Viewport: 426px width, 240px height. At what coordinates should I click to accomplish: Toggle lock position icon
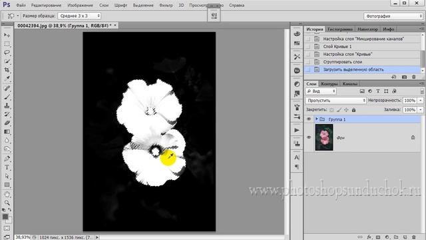(346, 110)
